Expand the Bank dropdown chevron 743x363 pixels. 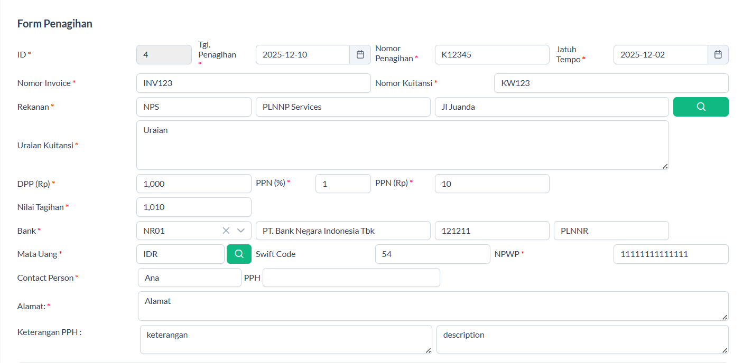click(242, 231)
